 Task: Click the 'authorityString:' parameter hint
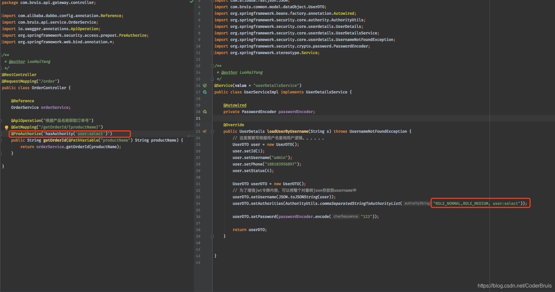coord(417,204)
